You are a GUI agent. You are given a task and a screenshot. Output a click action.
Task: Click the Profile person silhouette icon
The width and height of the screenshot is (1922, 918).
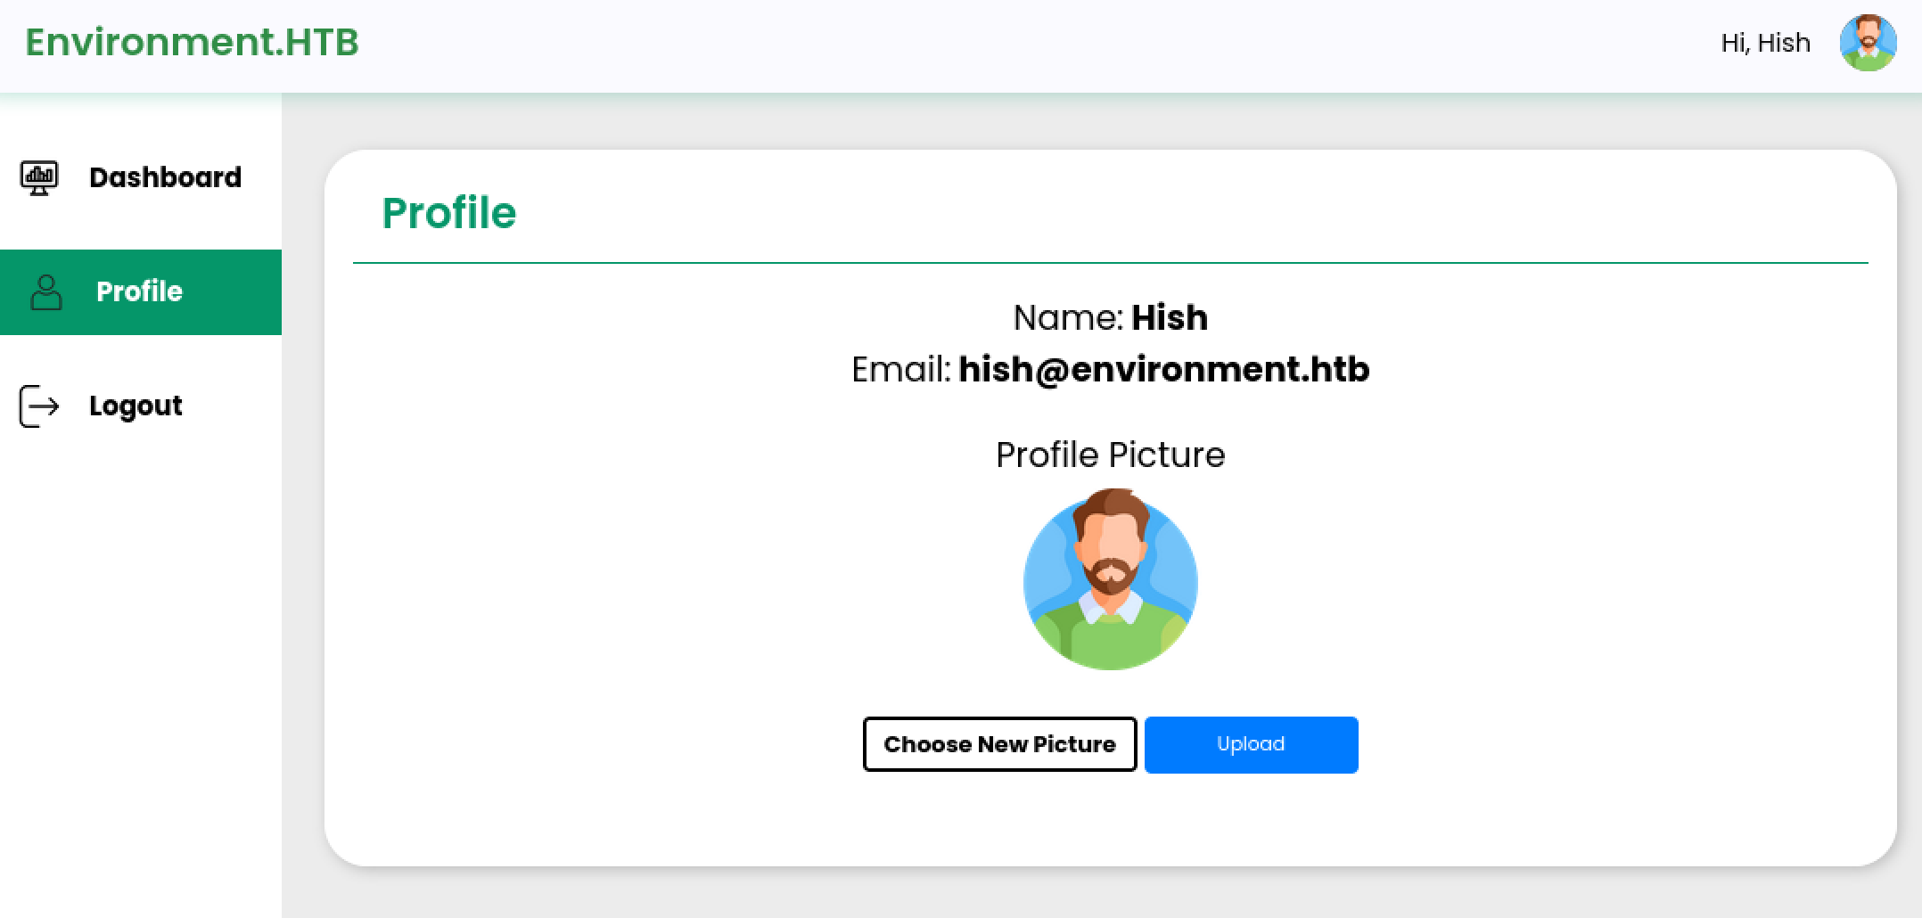tap(46, 291)
